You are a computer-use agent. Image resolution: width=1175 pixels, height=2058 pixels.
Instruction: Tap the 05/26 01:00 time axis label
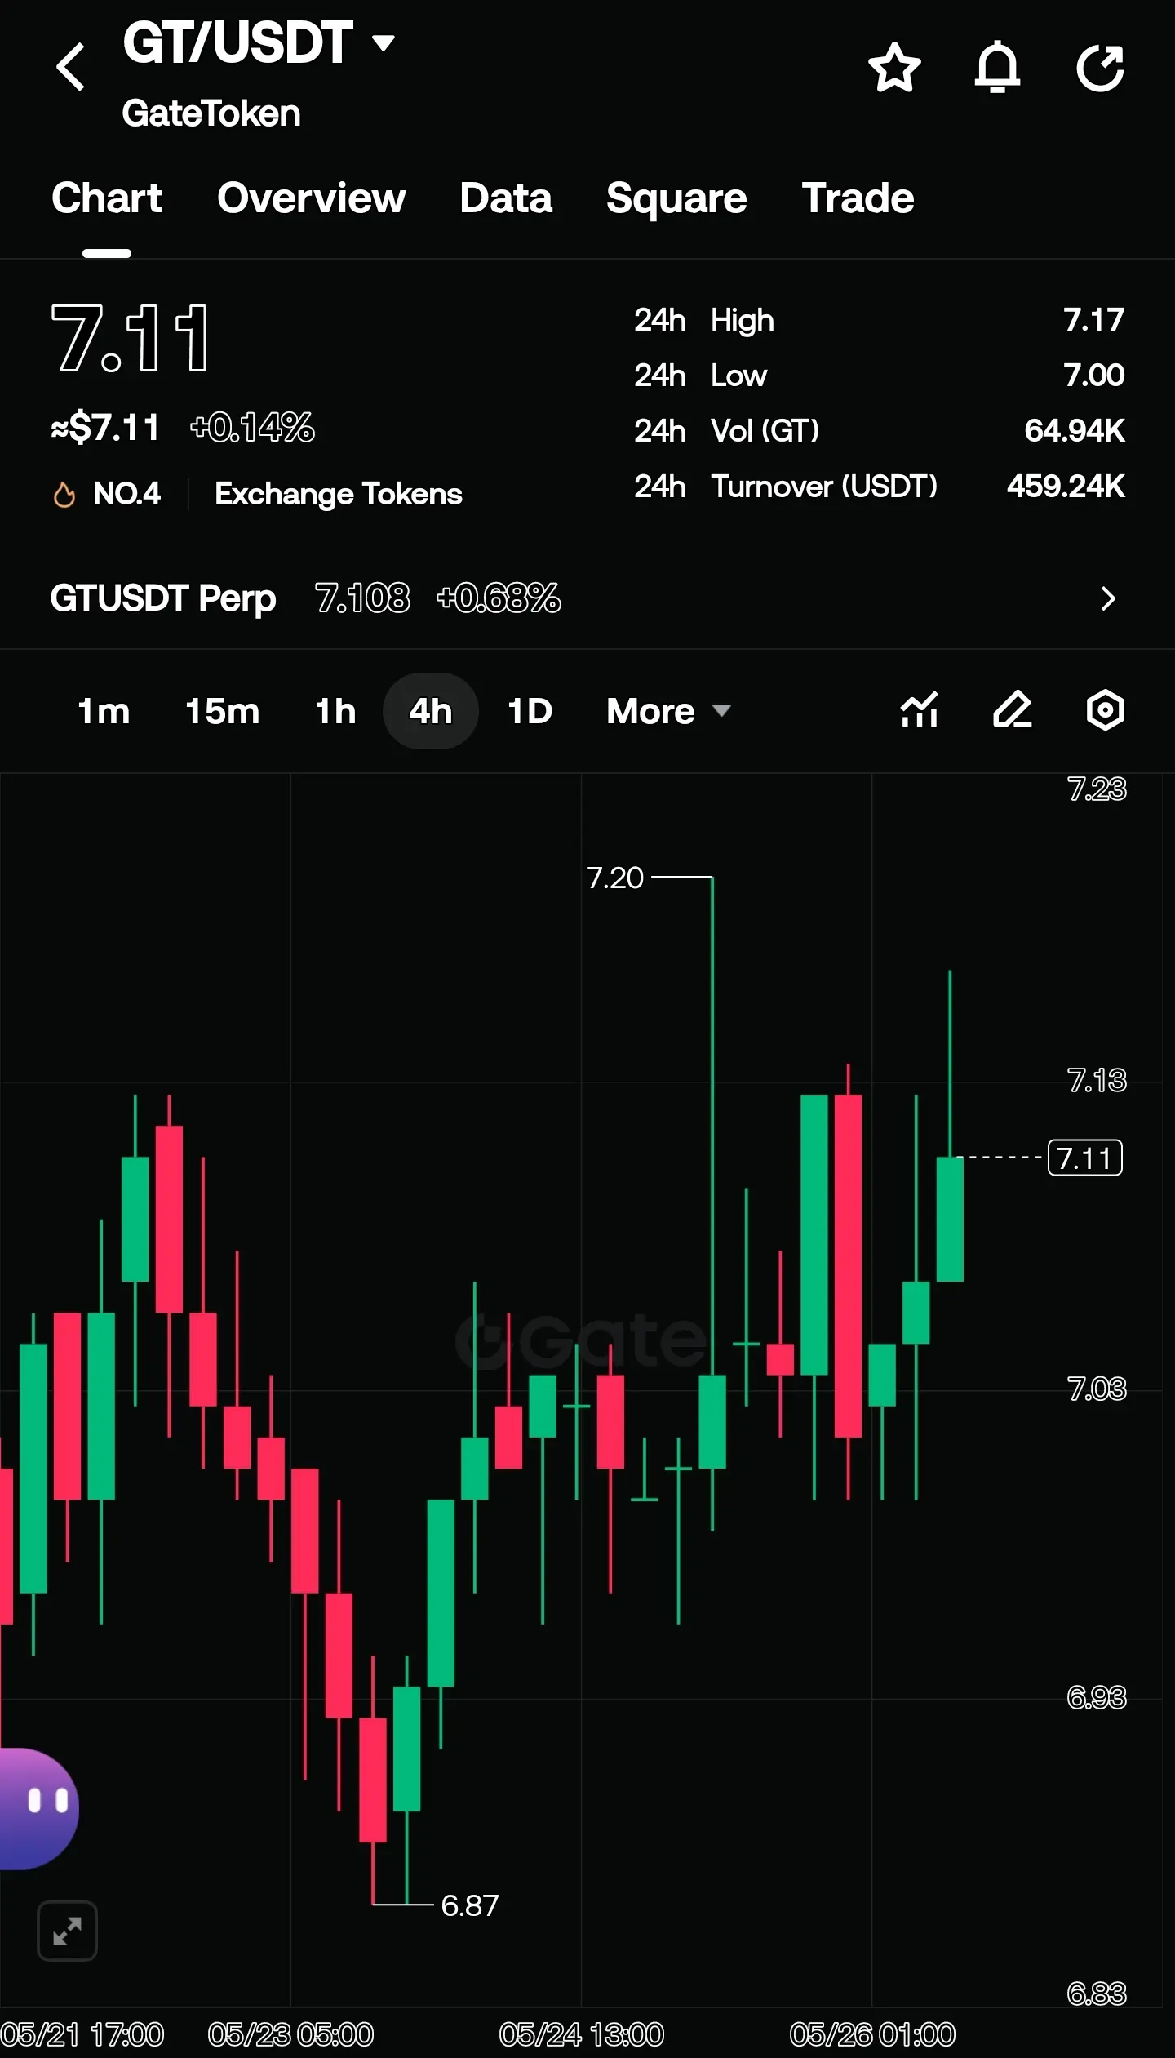coord(872,2034)
